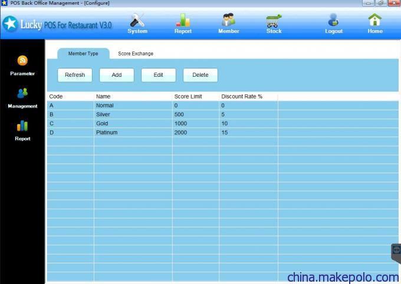Click the Gold member name cell
Screen dimensions: 401x284
tap(133, 123)
